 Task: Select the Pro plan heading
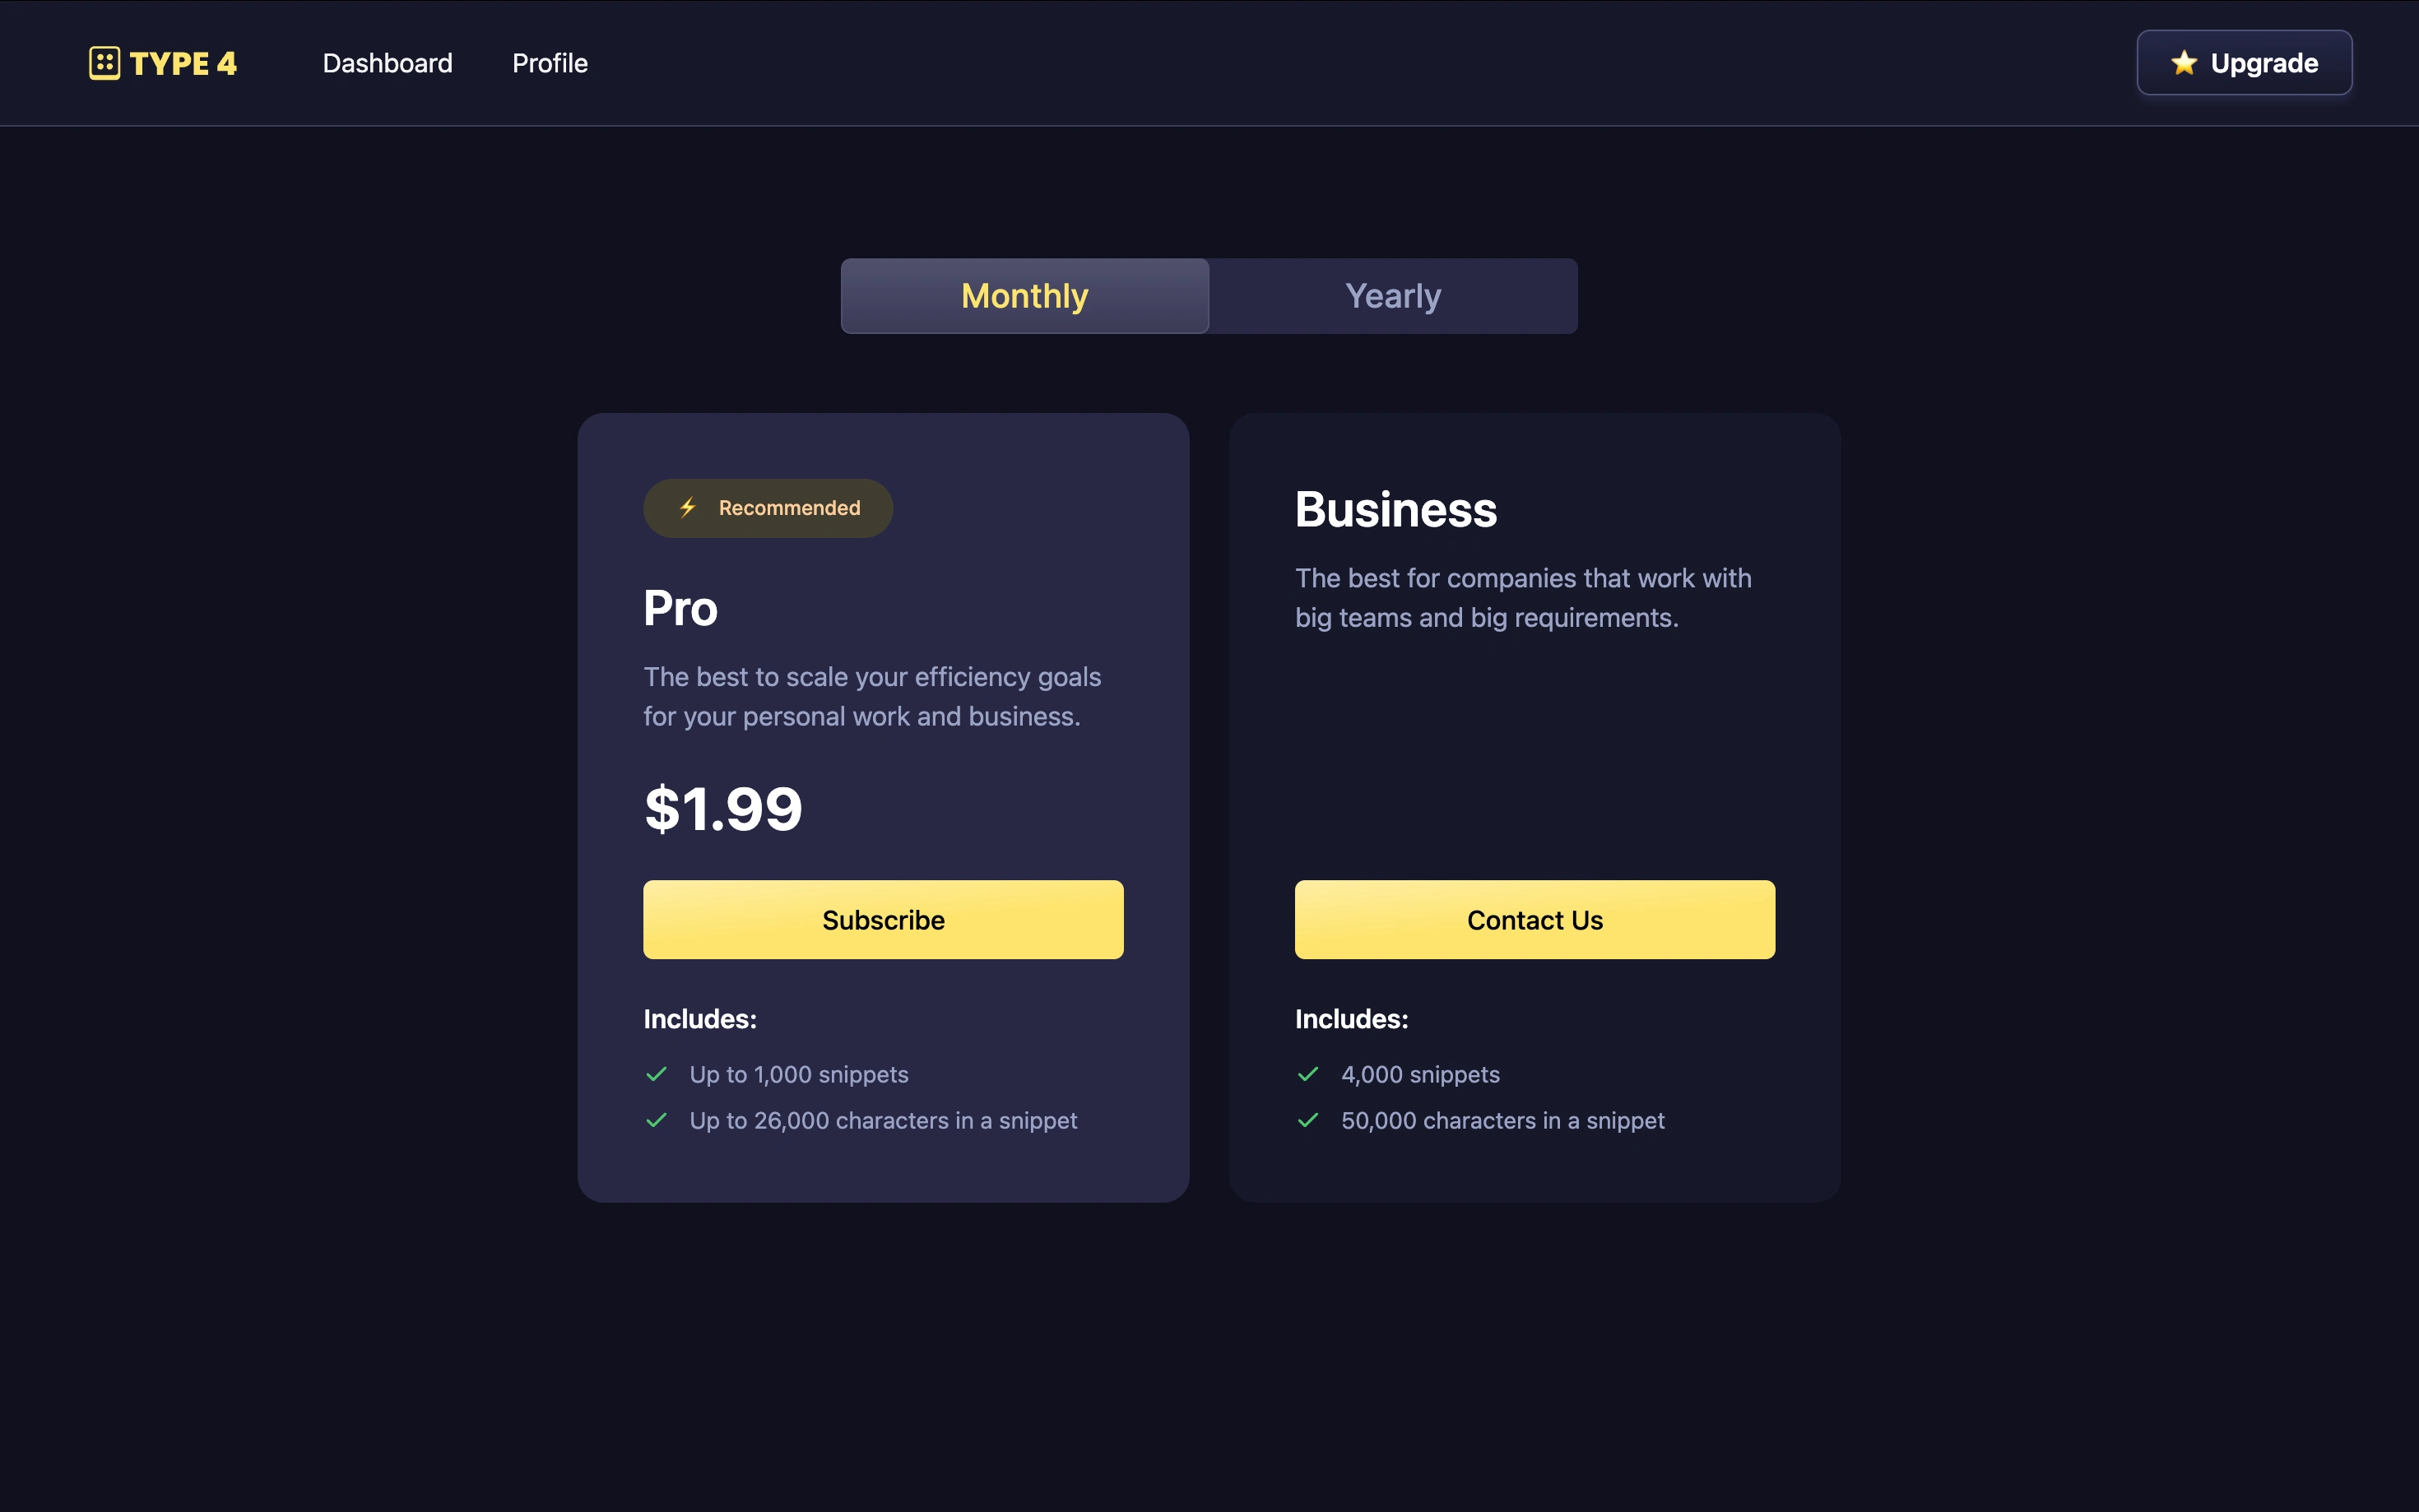pos(680,608)
